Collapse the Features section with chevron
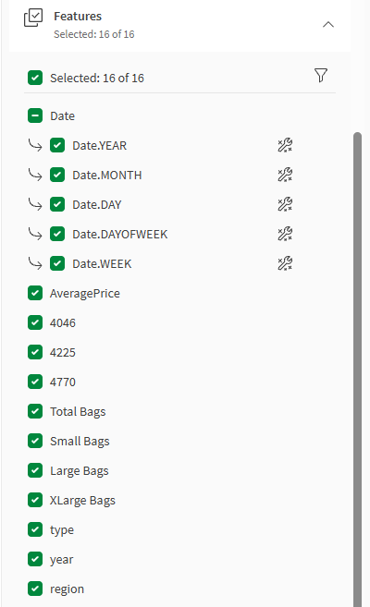 click(x=328, y=25)
